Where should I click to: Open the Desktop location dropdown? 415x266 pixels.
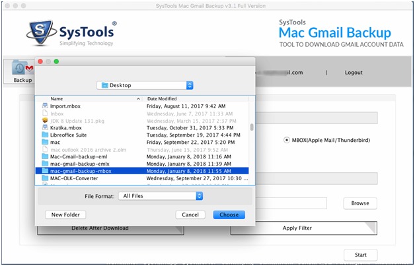coord(145,85)
